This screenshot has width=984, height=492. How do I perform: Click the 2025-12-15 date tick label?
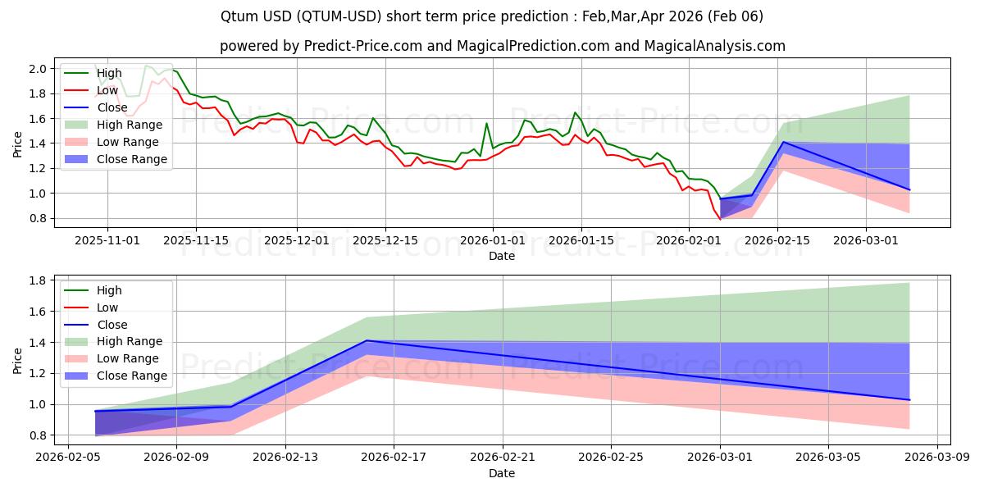pyautogui.click(x=386, y=240)
